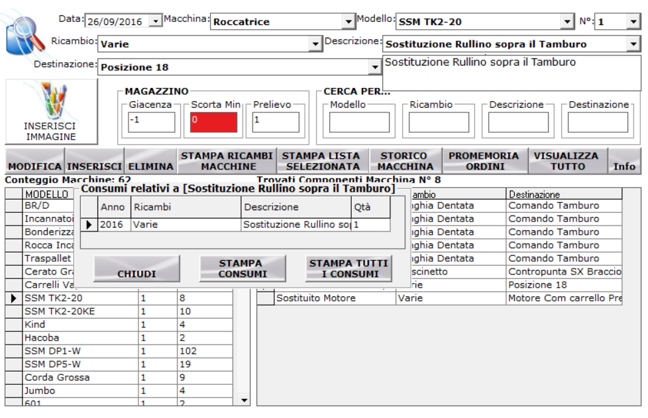Click the Cerca per Descrizione search field
The width and height of the screenshot is (648, 418).
[518, 122]
